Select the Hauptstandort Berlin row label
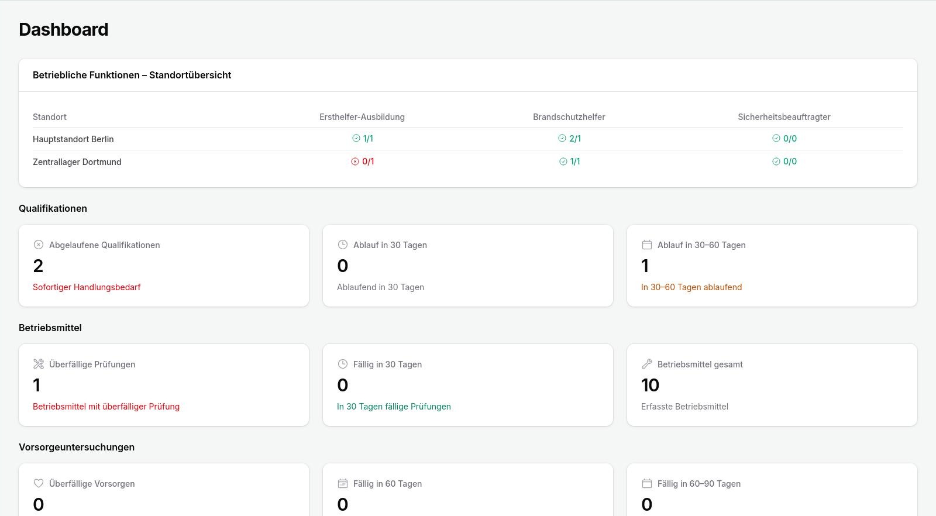936x516 pixels. [x=73, y=139]
